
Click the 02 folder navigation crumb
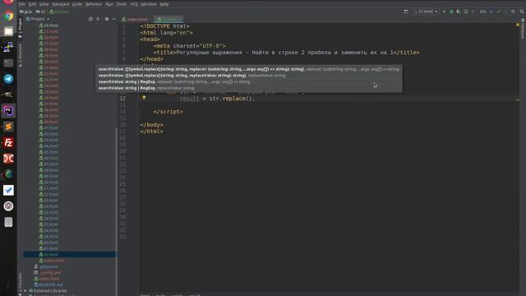(x=40, y=12)
